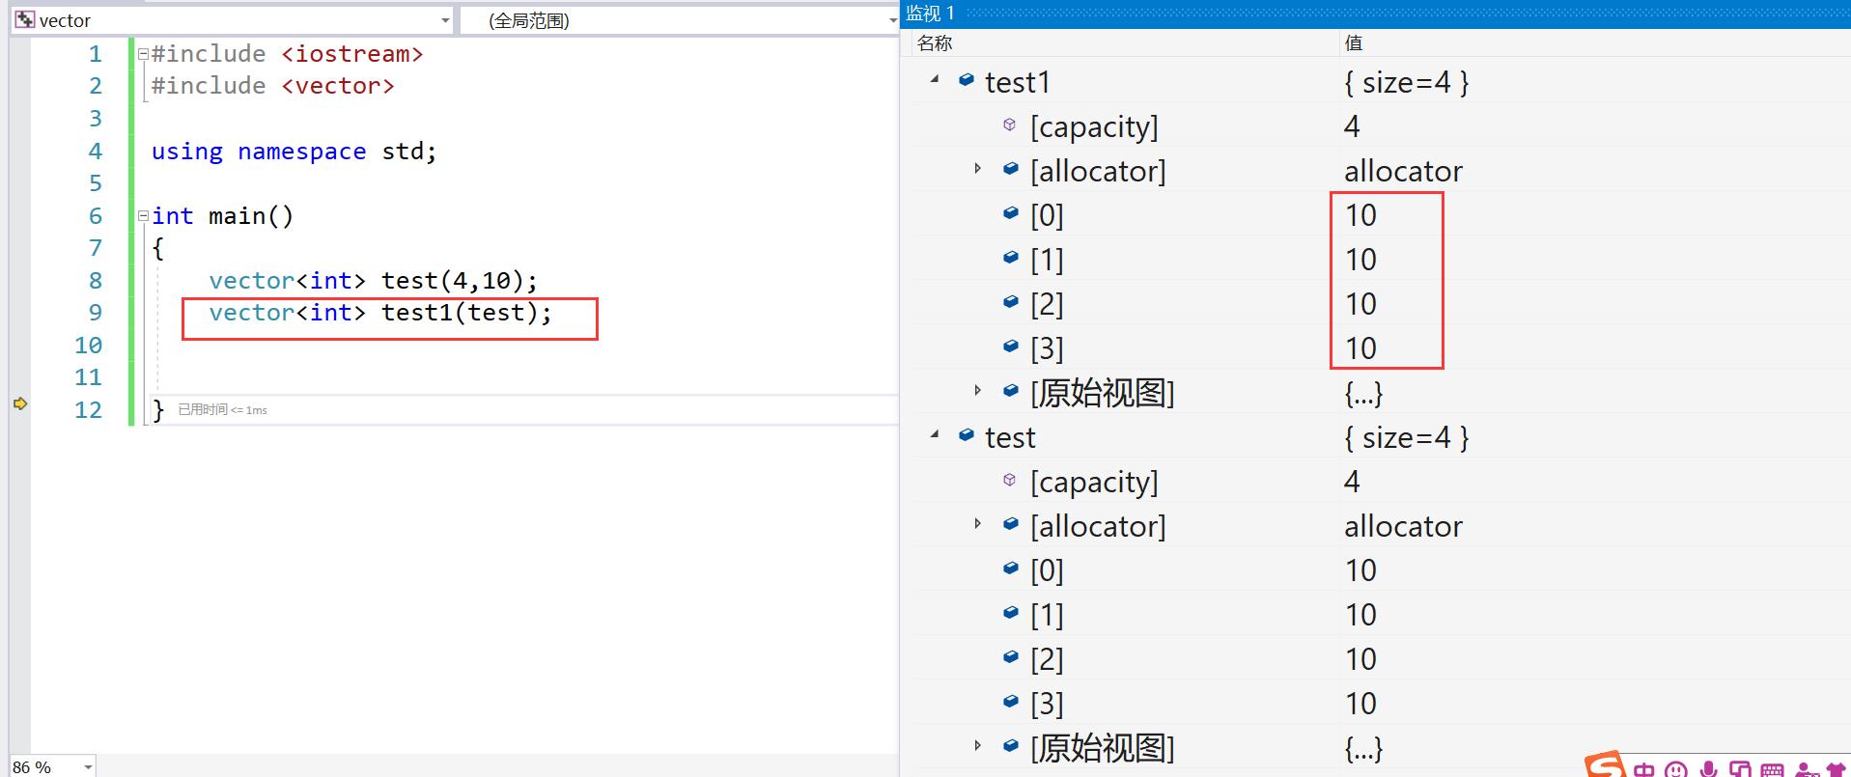Select value 10 of test1 [0]
Image resolution: width=1851 pixels, height=777 pixels.
click(x=1360, y=215)
